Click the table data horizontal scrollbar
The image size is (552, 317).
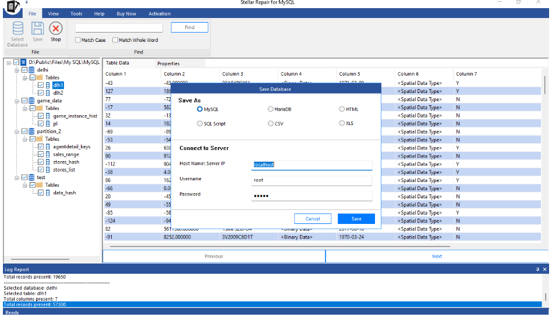pyautogui.click(x=280, y=247)
